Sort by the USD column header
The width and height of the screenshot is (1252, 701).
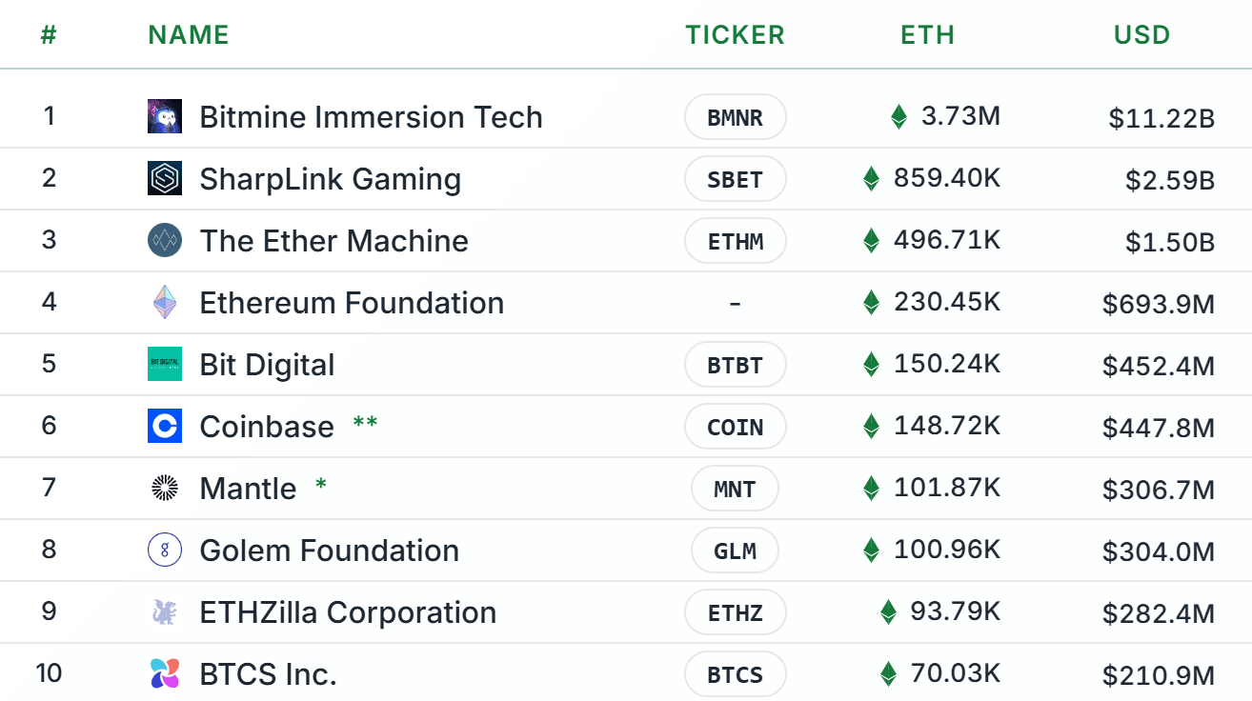coord(1141,34)
